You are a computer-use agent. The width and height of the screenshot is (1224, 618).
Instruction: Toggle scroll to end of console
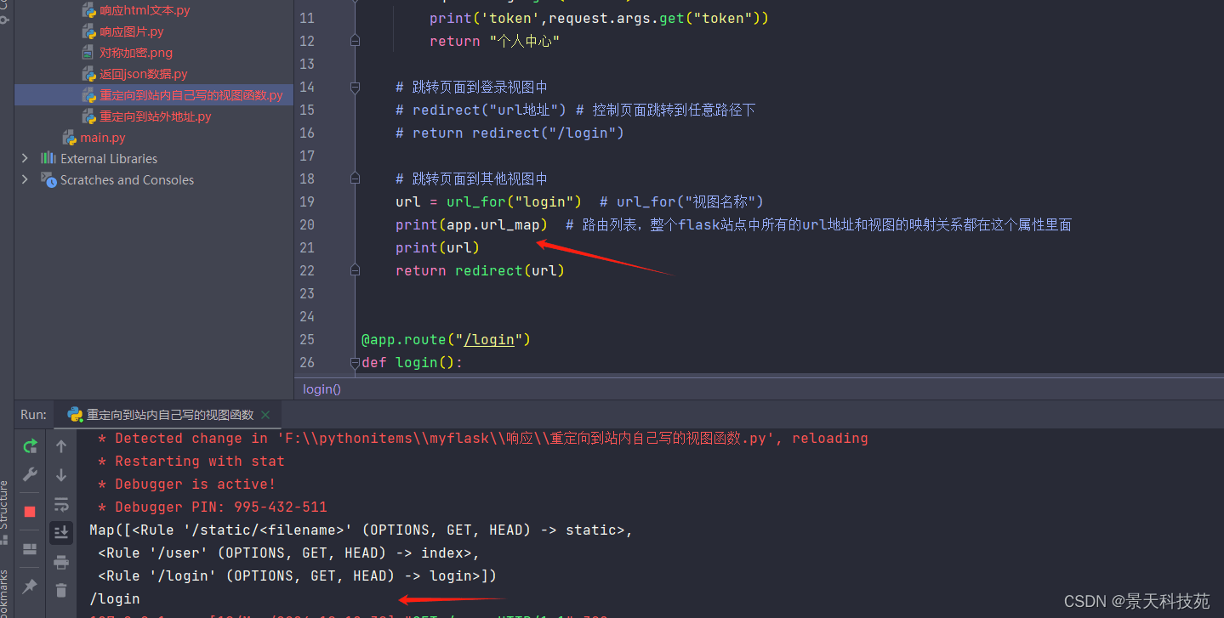tap(61, 532)
